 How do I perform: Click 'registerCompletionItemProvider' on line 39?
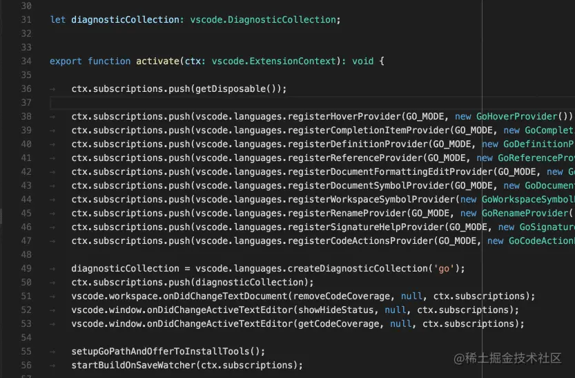369,131
